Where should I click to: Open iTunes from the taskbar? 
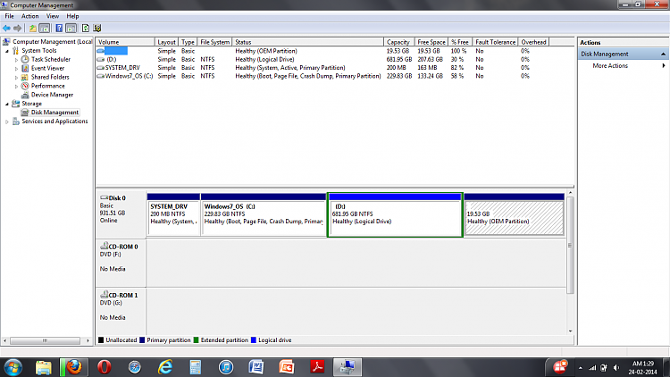tap(226, 367)
